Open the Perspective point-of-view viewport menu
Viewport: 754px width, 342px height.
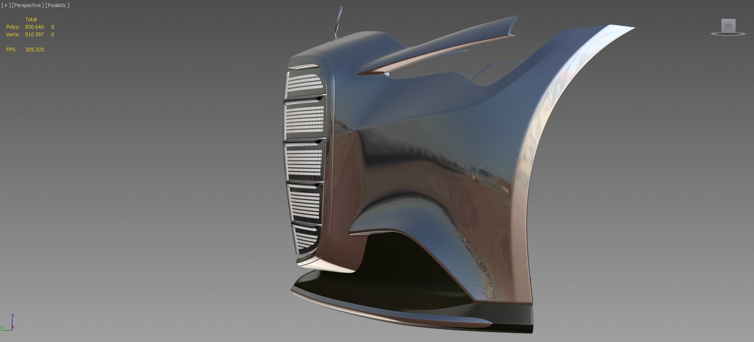tap(27, 5)
